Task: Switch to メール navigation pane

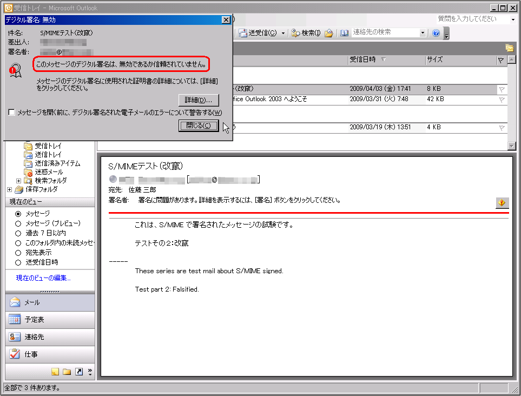Action: 50,302
